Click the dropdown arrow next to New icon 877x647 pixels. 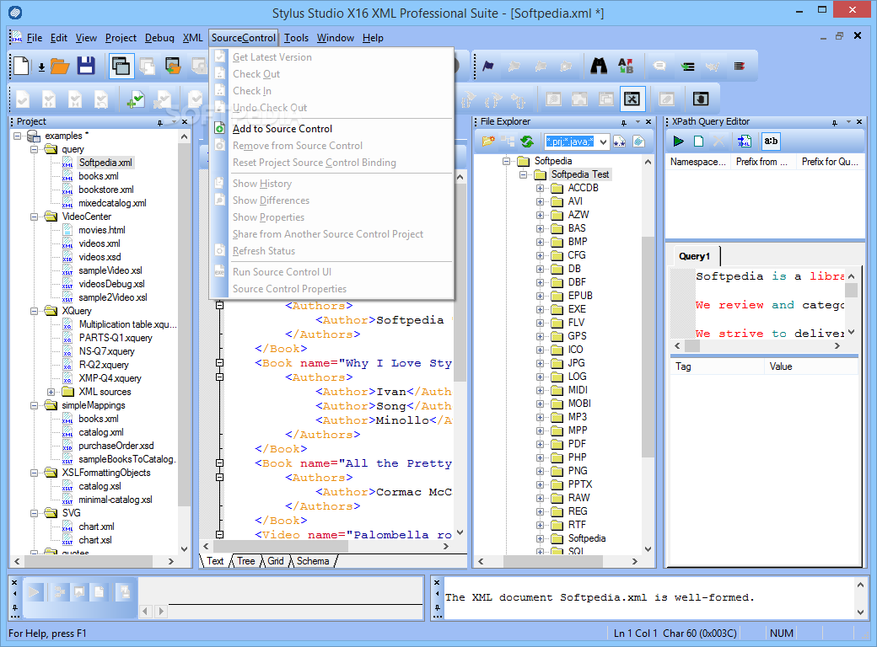click(41, 67)
